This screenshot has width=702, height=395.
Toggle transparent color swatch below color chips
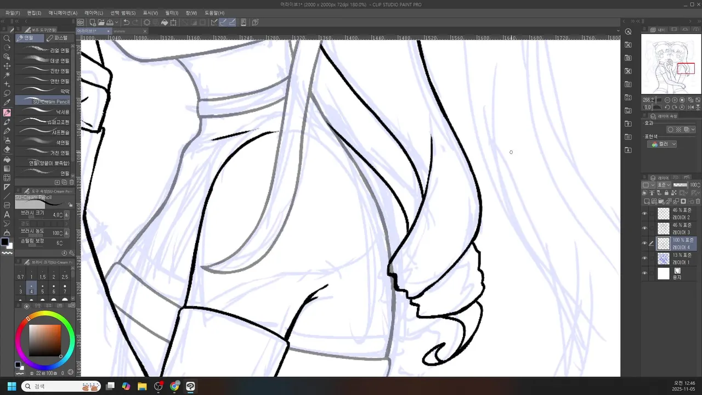[7, 253]
